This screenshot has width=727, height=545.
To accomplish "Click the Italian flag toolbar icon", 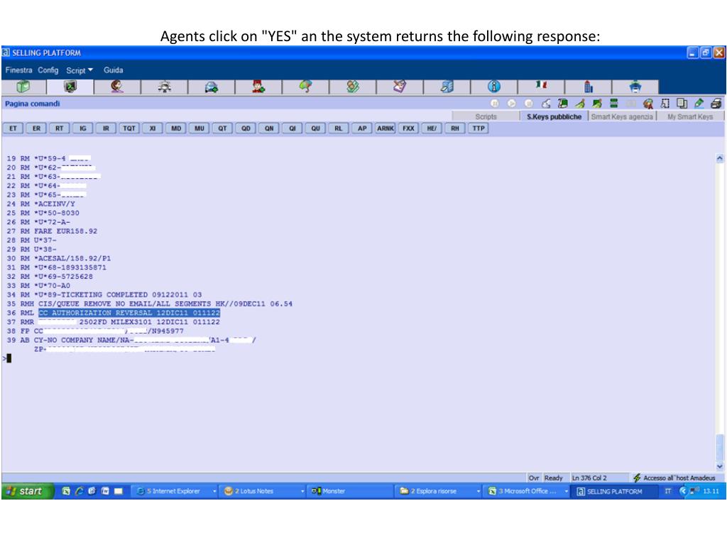I will click(541, 85).
